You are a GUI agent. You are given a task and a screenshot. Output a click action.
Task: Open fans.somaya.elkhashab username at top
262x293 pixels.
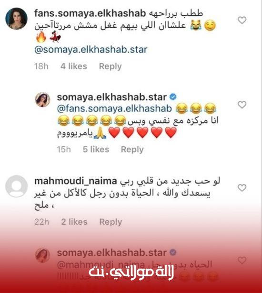click(x=90, y=13)
